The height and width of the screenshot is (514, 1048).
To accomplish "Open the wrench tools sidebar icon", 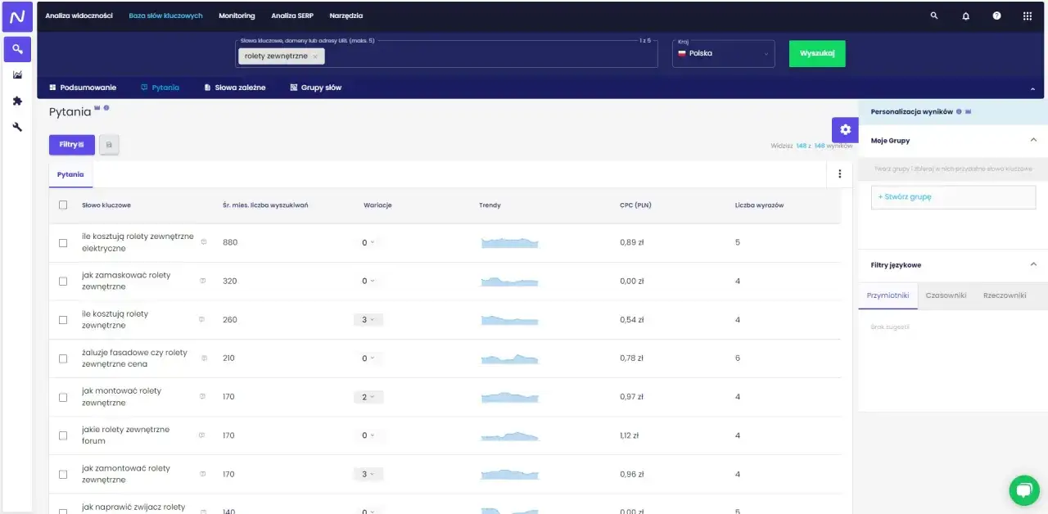I will (17, 128).
